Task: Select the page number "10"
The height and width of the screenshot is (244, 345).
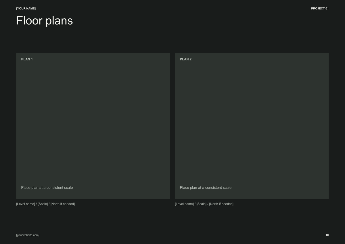Action: [327, 235]
